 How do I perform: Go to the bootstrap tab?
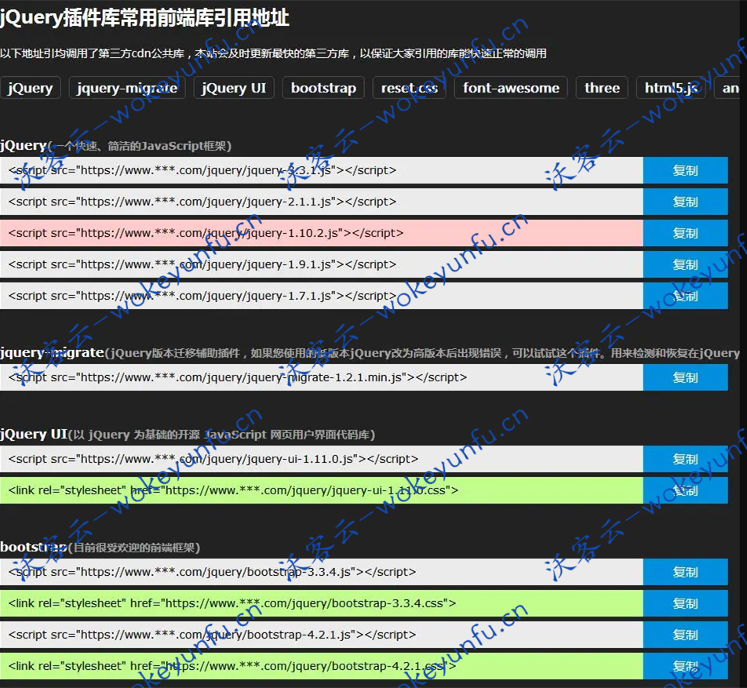pos(323,88)
